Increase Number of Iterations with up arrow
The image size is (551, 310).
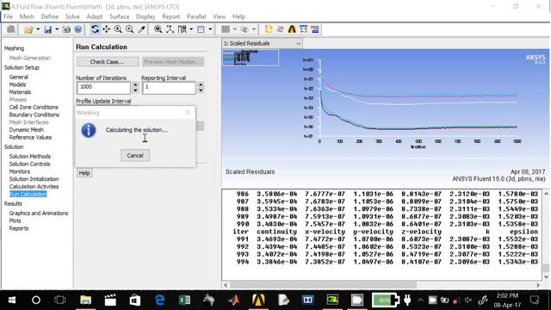[135, 84]
